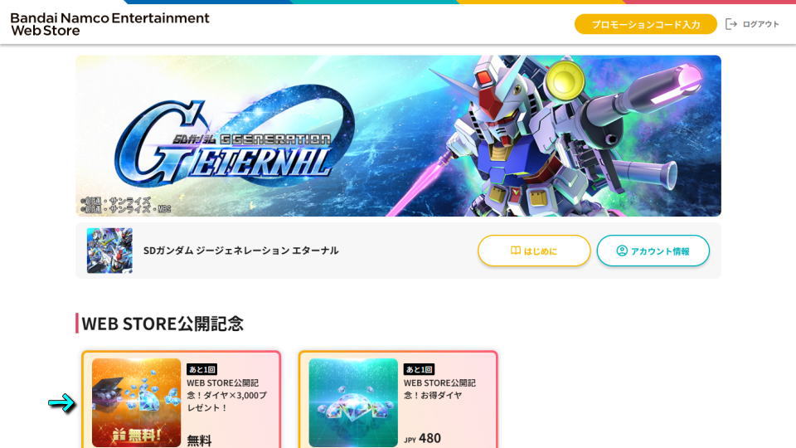The height and width of the screenshot is (448, 796).
Task: Click the WEB STORE公開記念 section heading
Action: 163,324
